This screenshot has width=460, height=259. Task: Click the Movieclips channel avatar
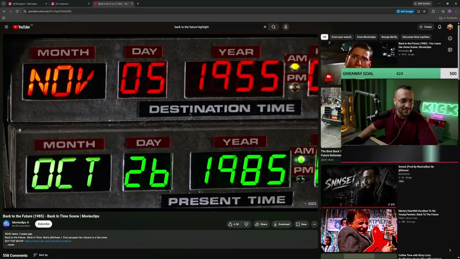click(x=6, y=224)
